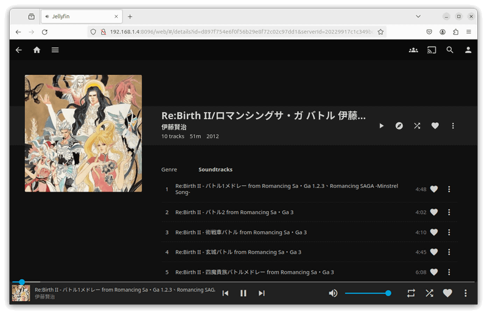487x315 pixels.
Task: Open the album's more options menu
Action: pos(453,126)
